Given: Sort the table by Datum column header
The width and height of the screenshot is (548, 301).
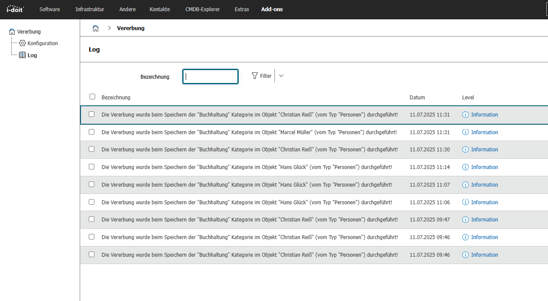Looking at the screenshot, I should pos(417,98).
